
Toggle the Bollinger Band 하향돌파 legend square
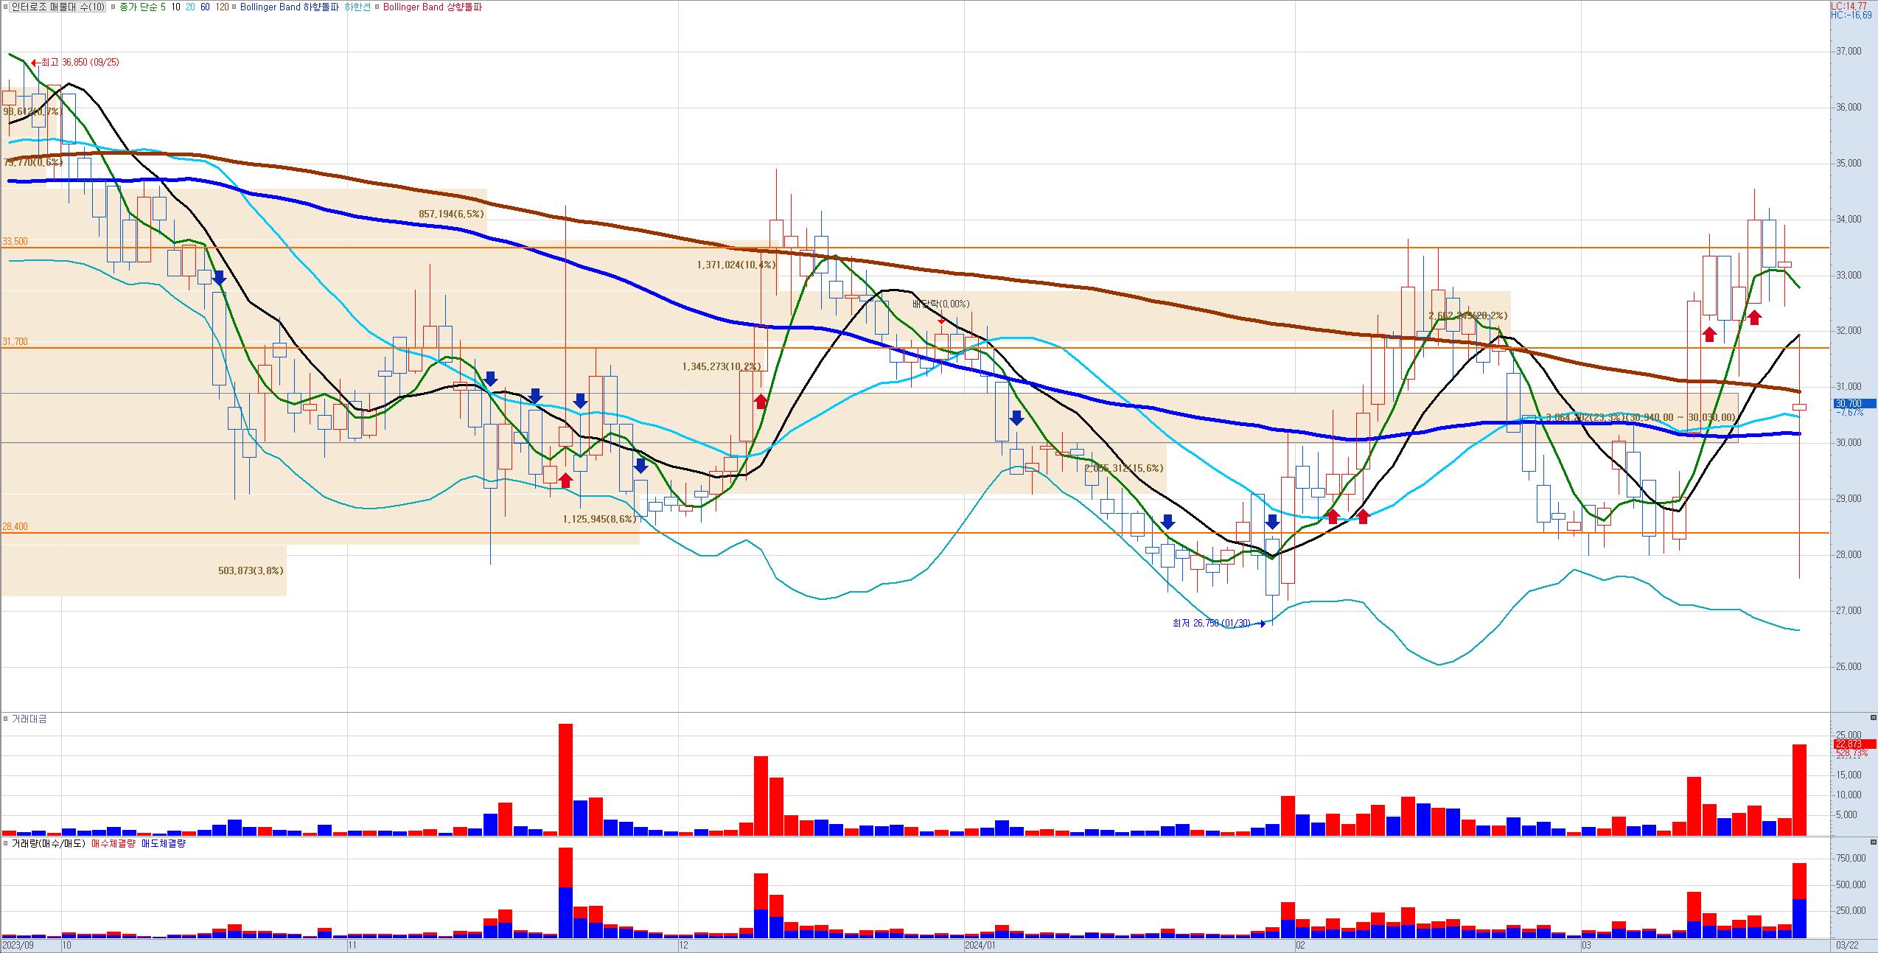pos(234,7)
